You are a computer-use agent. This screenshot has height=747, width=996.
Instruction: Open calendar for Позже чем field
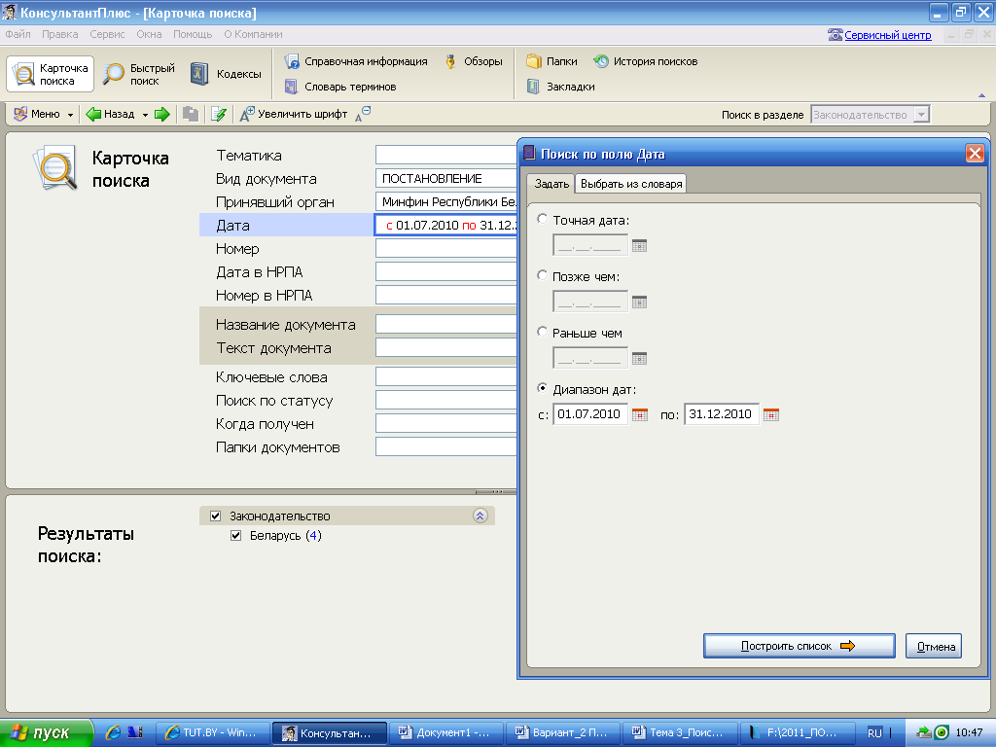pyautogui.click(x=640, y=302)
